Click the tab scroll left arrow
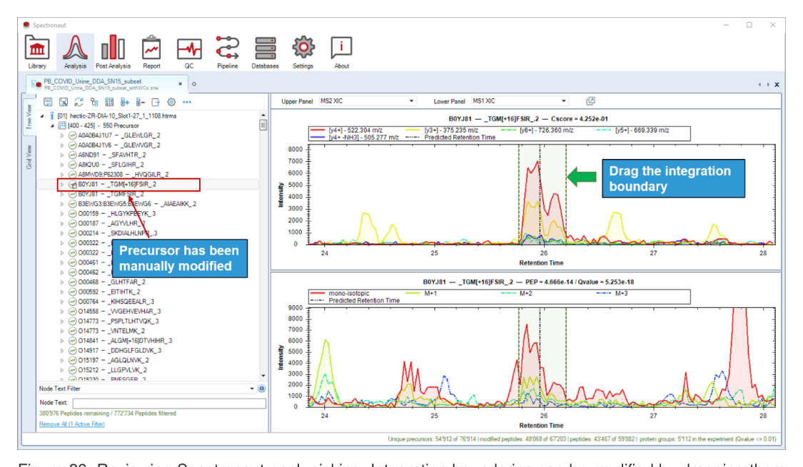 pos(759,84)
